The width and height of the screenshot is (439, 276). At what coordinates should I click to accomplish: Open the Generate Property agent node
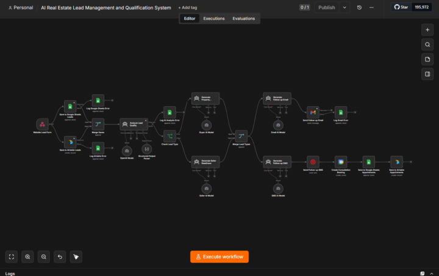coord(205,98)
